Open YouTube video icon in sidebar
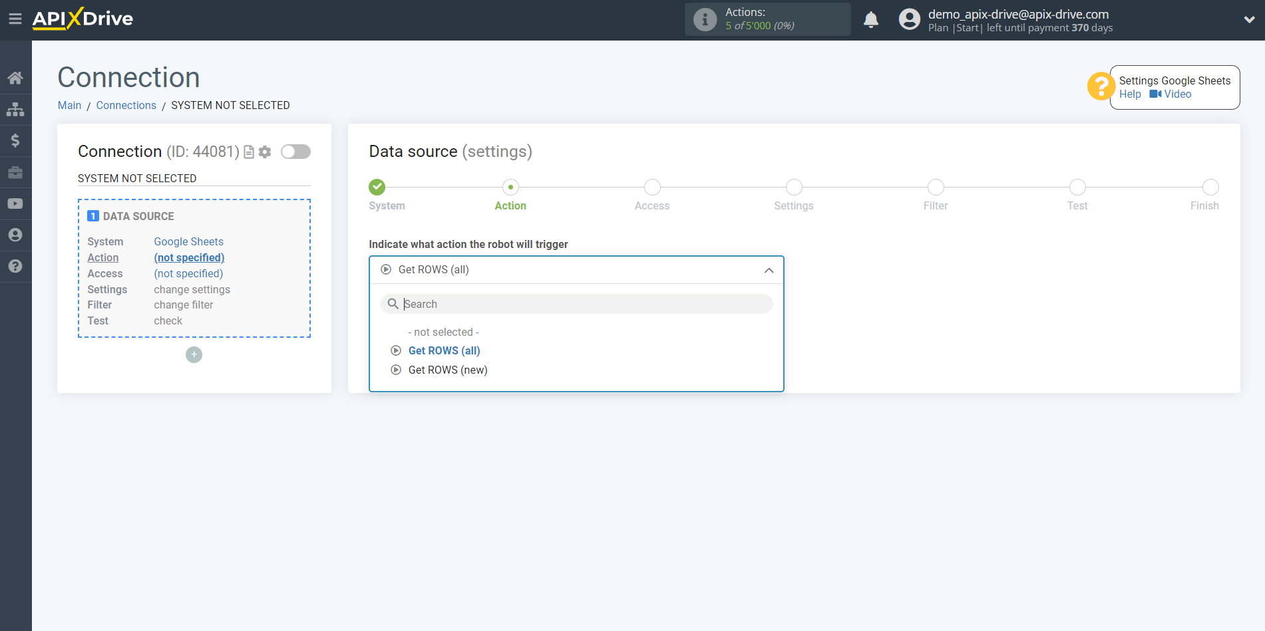This screenshot has width=1265, height=631. click(x=15, y=203)
